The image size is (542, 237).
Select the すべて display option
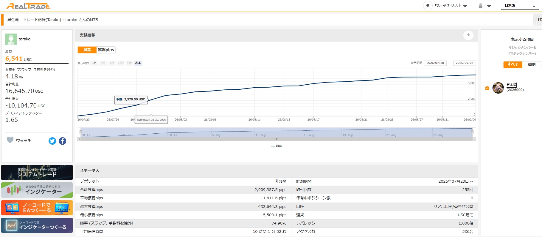[x=513, y=64]
